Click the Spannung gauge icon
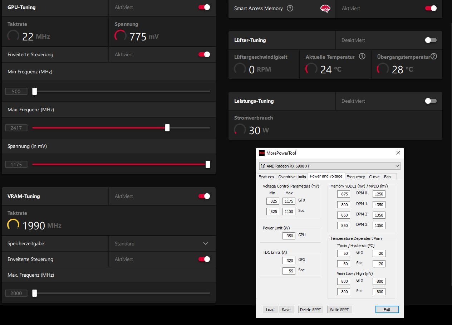 pos(121,36)
